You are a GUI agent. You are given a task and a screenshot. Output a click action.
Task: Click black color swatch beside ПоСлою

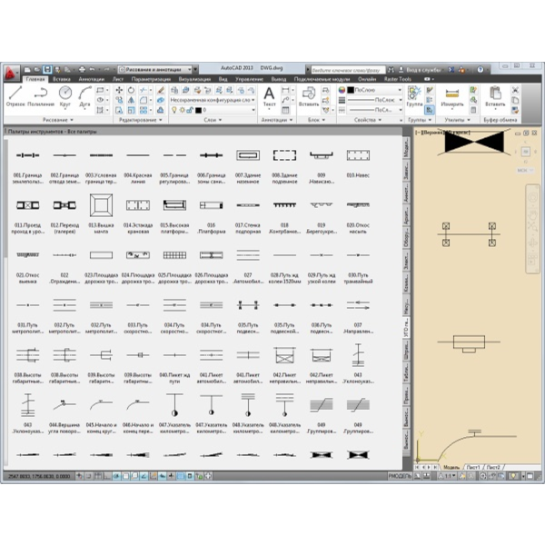(351, 90)
